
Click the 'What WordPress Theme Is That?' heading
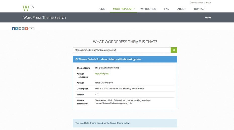125,42
